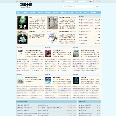Viewport: 116px width, 116px height.
Task: Open the blue sci-fi book cover in the second category block
Action: pos(48,80)
